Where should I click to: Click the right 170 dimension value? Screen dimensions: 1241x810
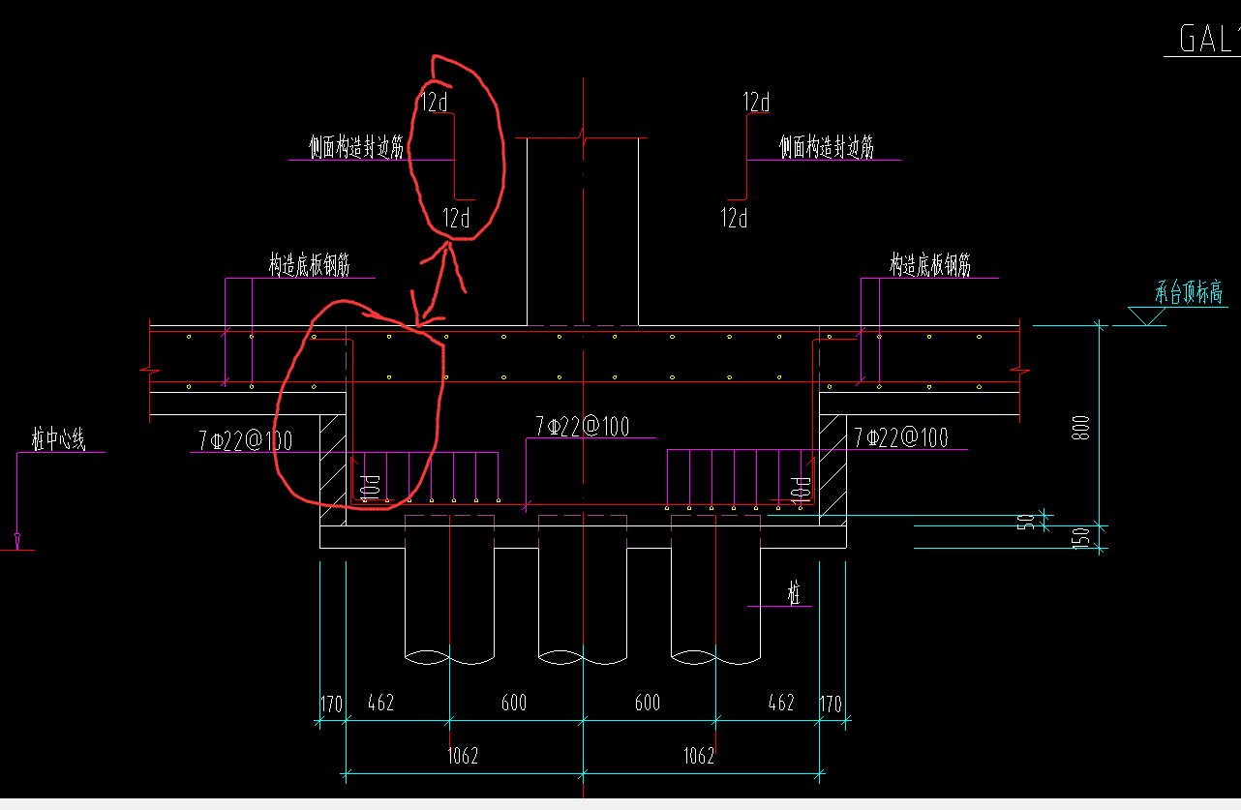tap(832, 704)
